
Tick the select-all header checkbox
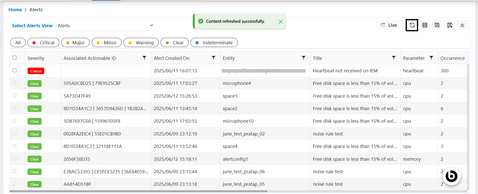(15, 58)
